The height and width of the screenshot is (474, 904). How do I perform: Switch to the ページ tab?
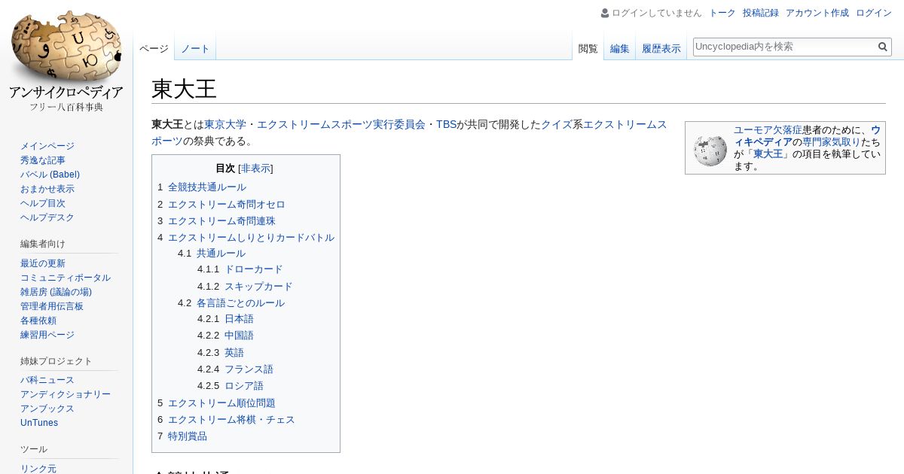tap(154, 49)
